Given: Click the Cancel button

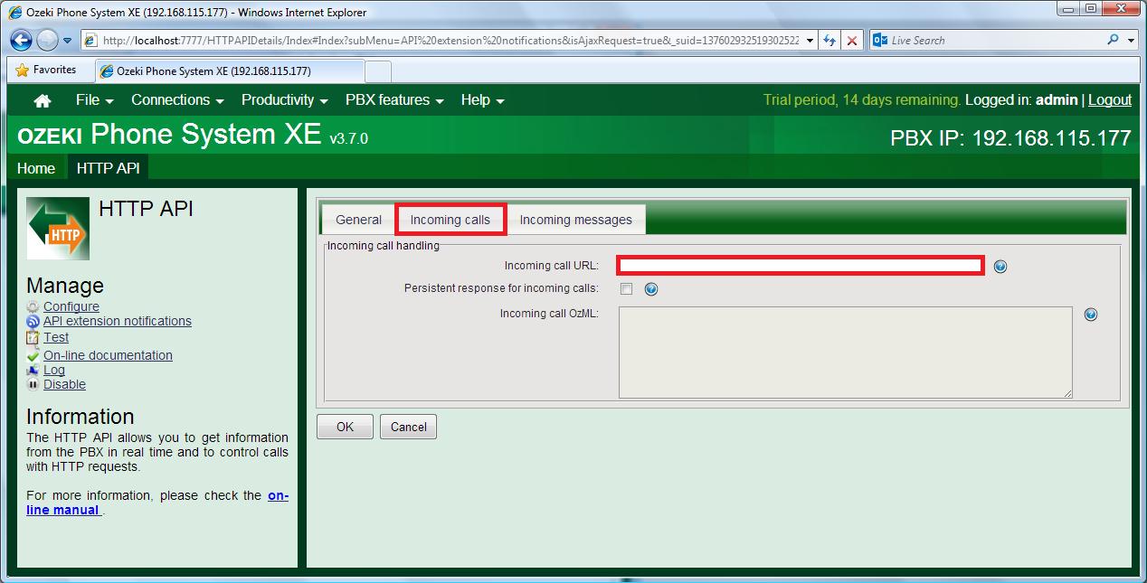Looking at the screenshot, I should (x=409, y=427).
